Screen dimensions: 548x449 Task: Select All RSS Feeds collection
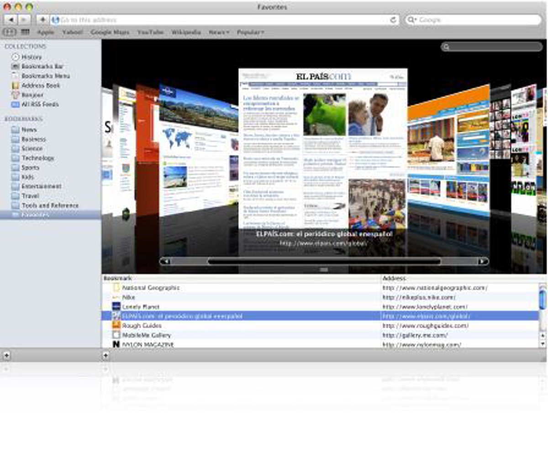point(40,104)
